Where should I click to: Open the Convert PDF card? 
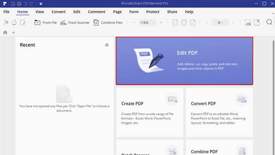coord(219,113)
